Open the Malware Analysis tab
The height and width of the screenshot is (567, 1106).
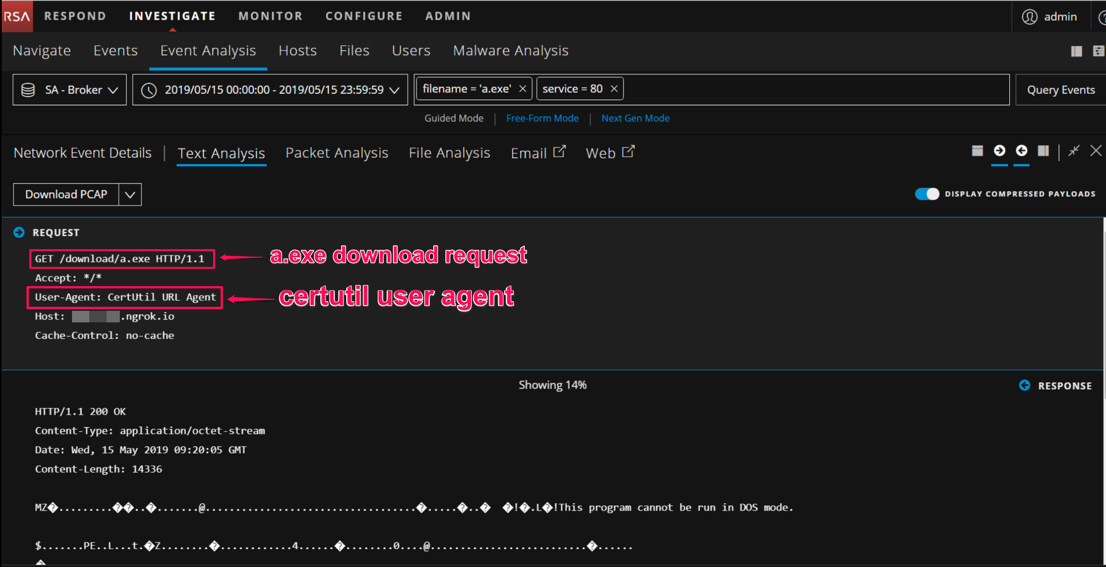510,51
